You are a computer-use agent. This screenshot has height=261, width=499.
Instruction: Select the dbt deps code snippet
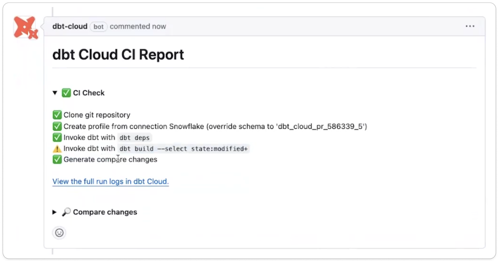[135, 138]
